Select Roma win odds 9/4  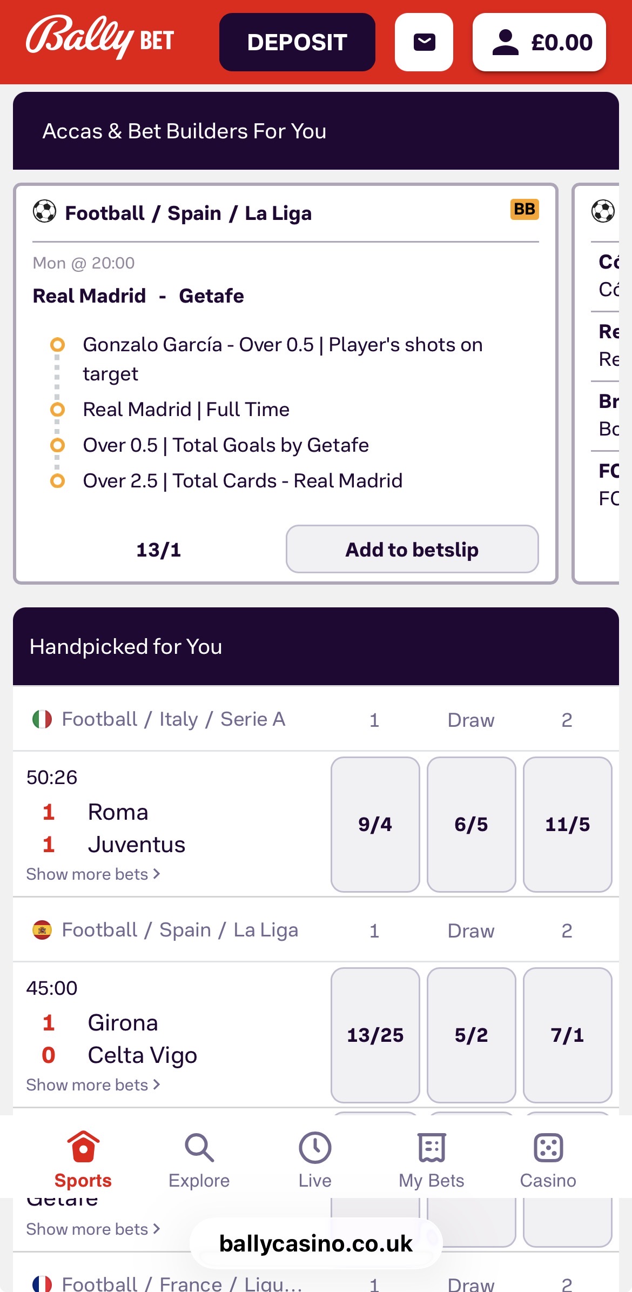(375, 824)
